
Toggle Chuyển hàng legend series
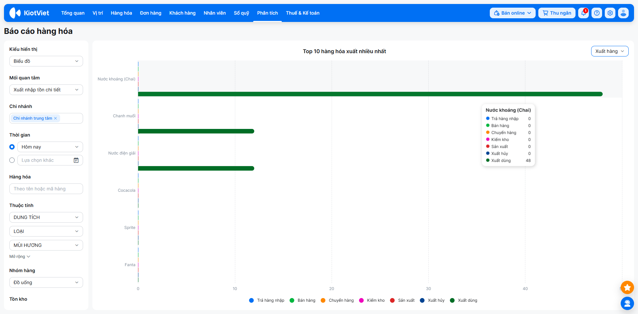(x=337, y=300)
